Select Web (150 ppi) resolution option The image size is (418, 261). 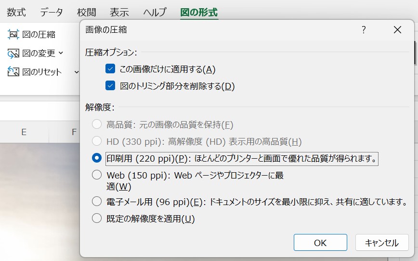click(97, 175)
